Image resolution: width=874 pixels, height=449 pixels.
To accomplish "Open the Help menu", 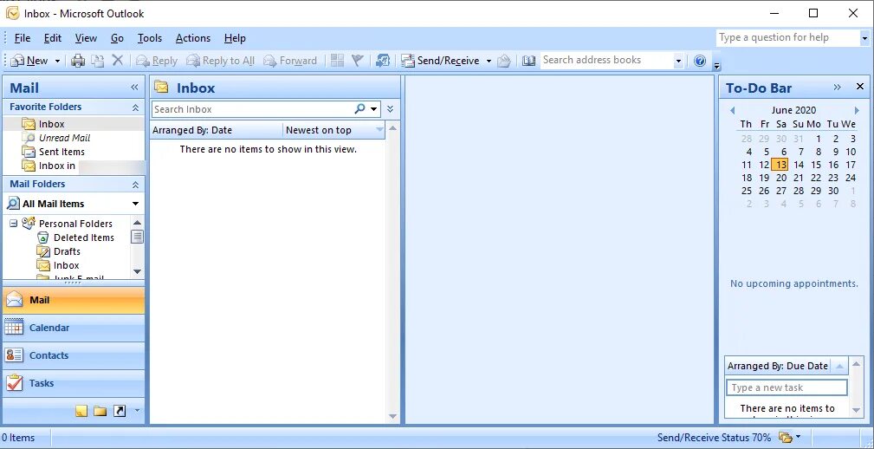I will click(x=235, y=38).
